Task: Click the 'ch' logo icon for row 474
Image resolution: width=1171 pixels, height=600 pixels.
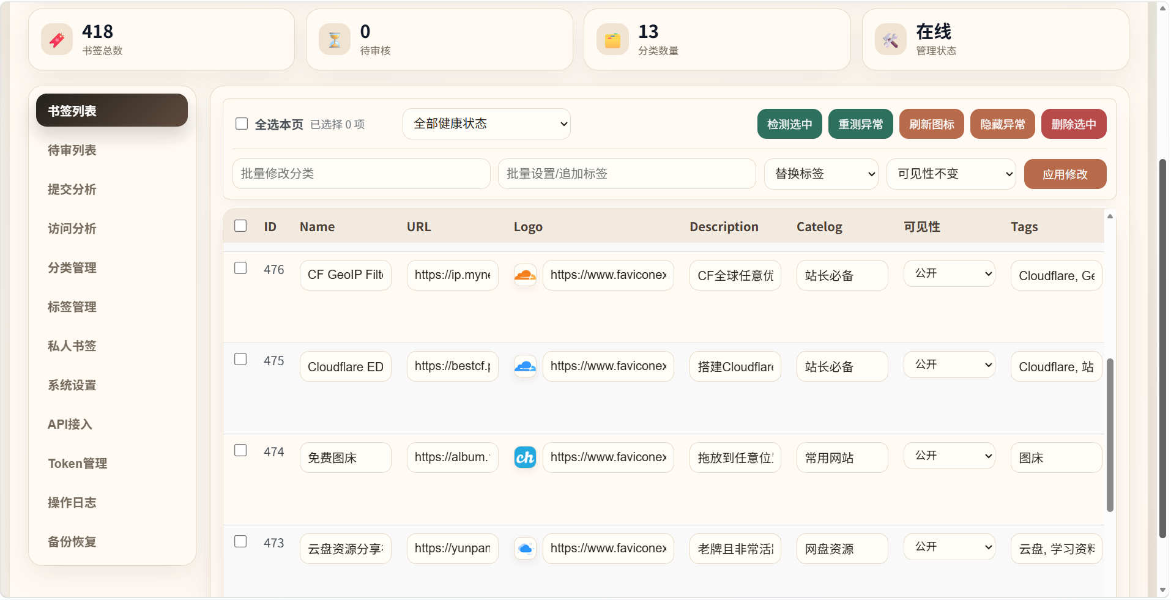Action: [x=525, y=457]
